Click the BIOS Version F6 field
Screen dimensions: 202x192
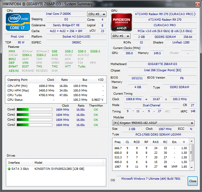(x=182, y=78)
